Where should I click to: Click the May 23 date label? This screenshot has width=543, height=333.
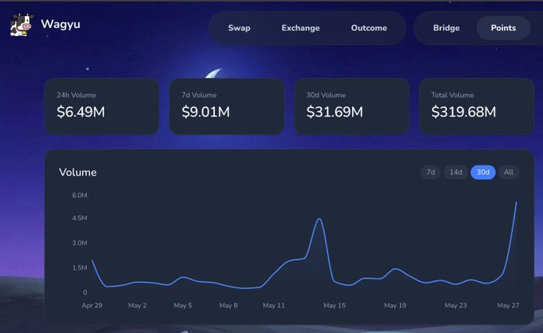point(455,305)
